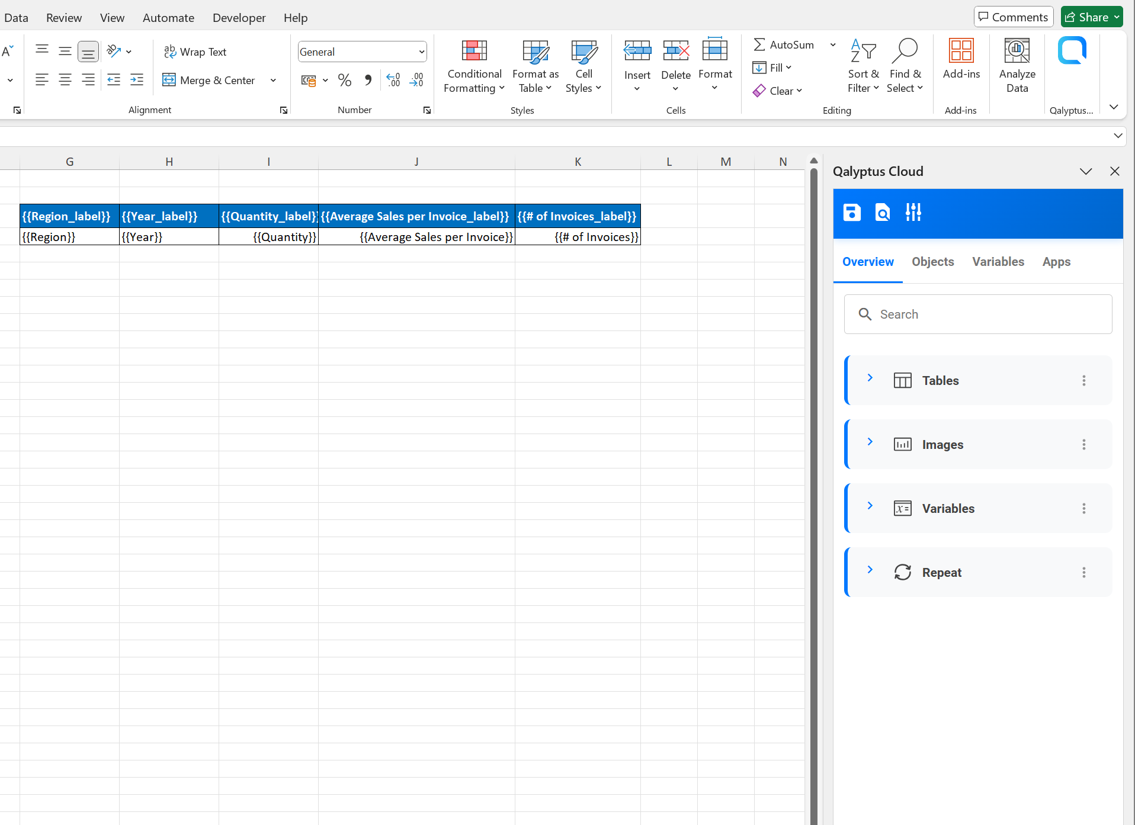Click the Comma Style icon
This screenshot has height=825, width=1135.
(368, 79)
